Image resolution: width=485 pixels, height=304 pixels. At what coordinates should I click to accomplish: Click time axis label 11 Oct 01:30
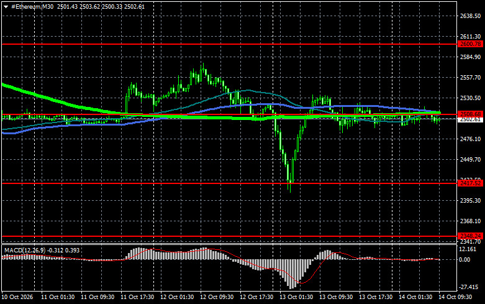[x=58, y=297]
